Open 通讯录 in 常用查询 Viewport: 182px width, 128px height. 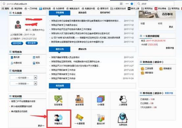(15, 57)
